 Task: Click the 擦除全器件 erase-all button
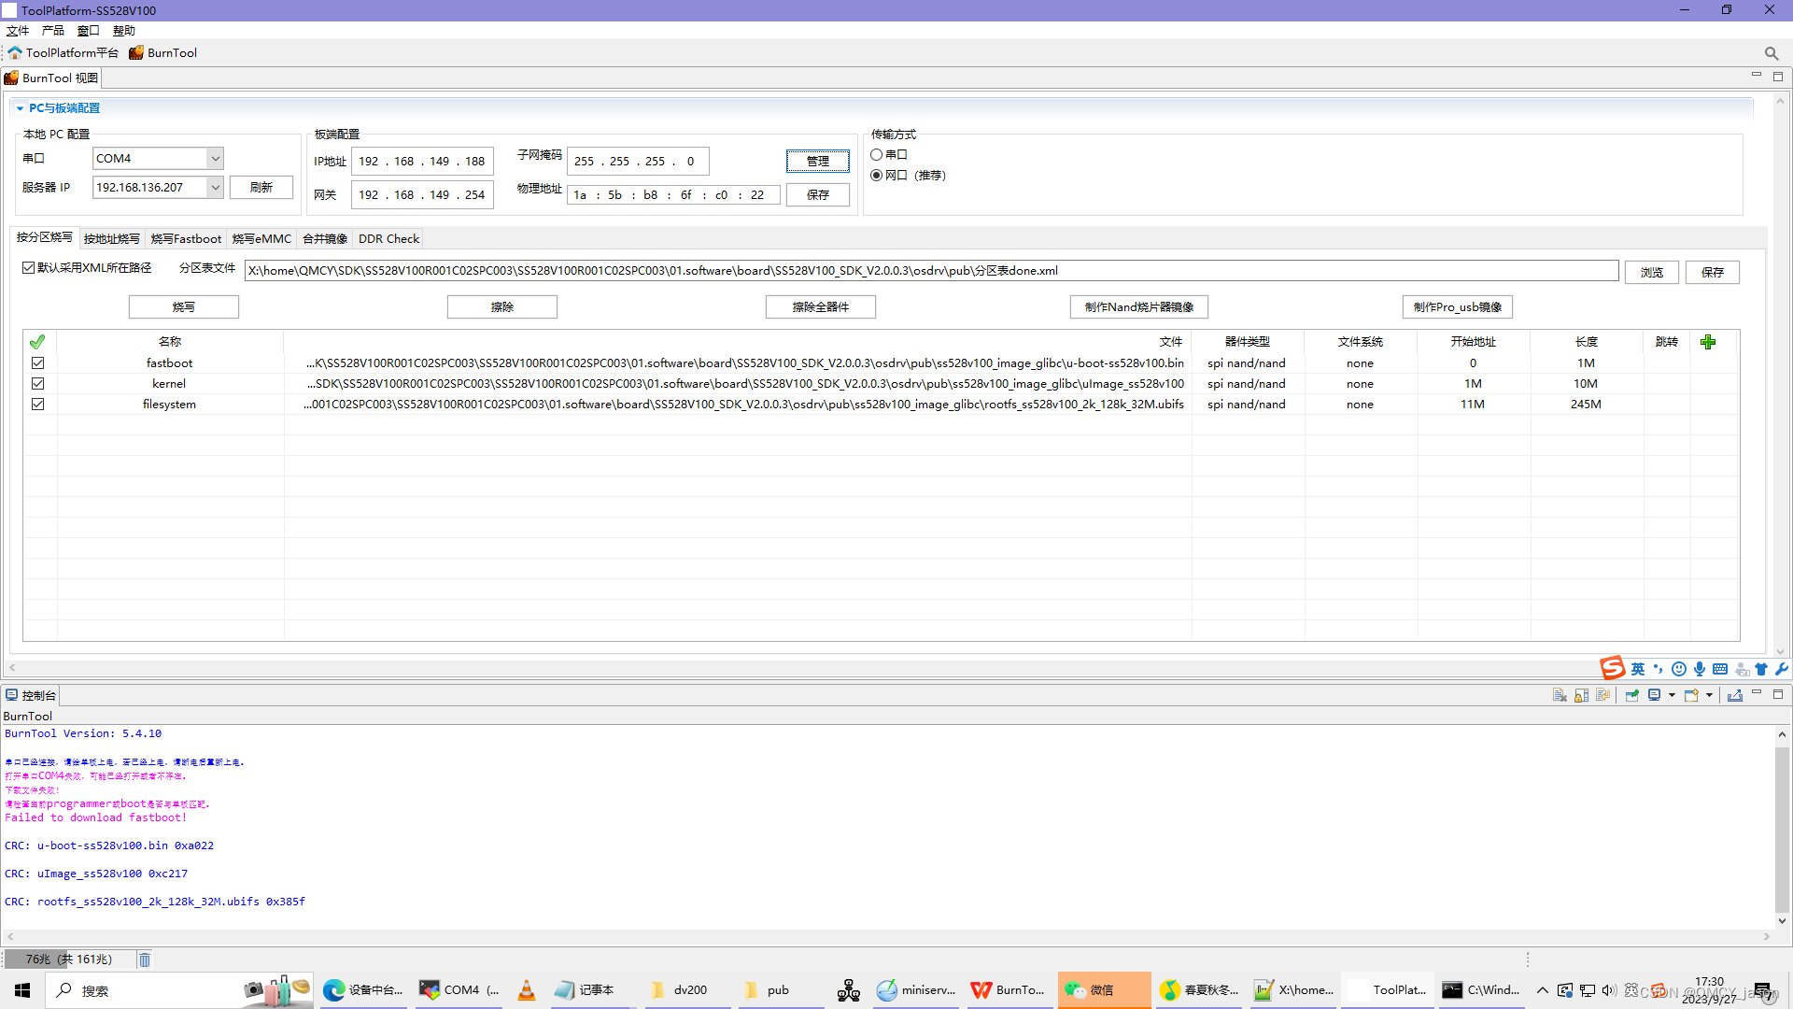[x=820, y=307]
